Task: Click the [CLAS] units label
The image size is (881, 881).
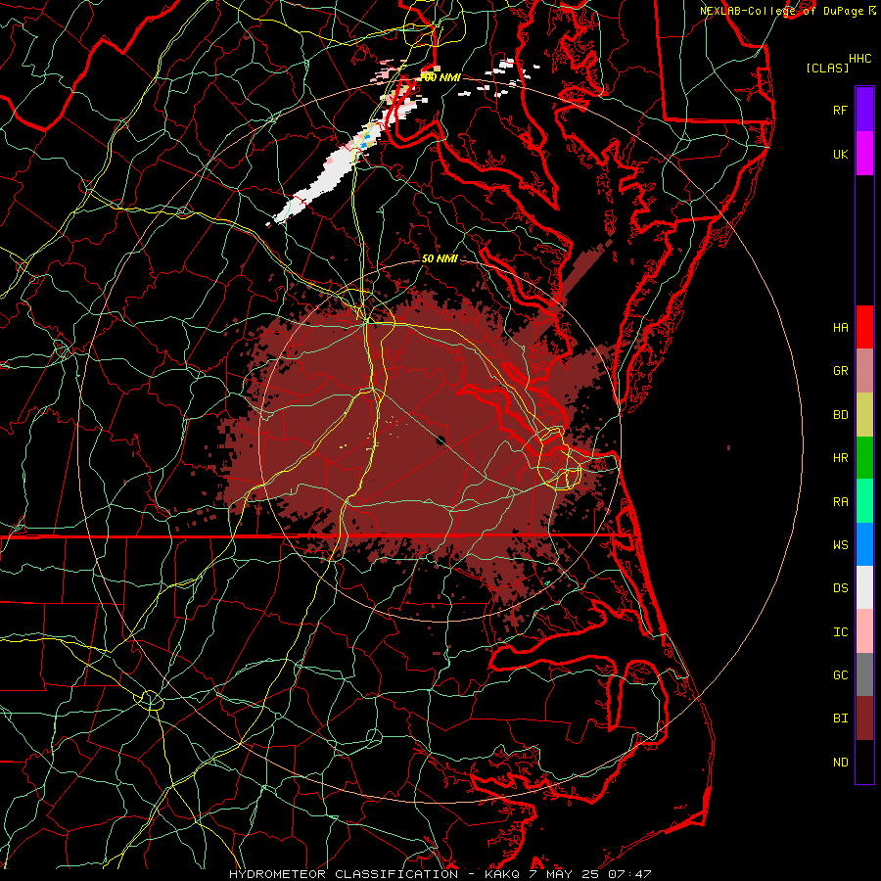Action: pos(827,68)
